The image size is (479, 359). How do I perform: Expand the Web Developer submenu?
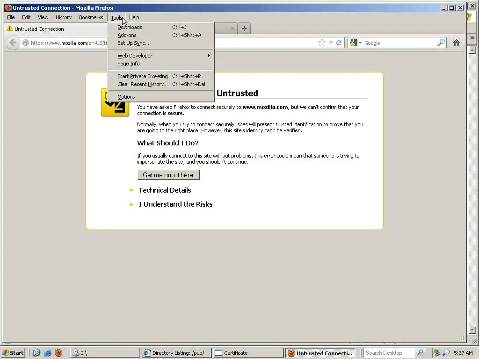161,56
